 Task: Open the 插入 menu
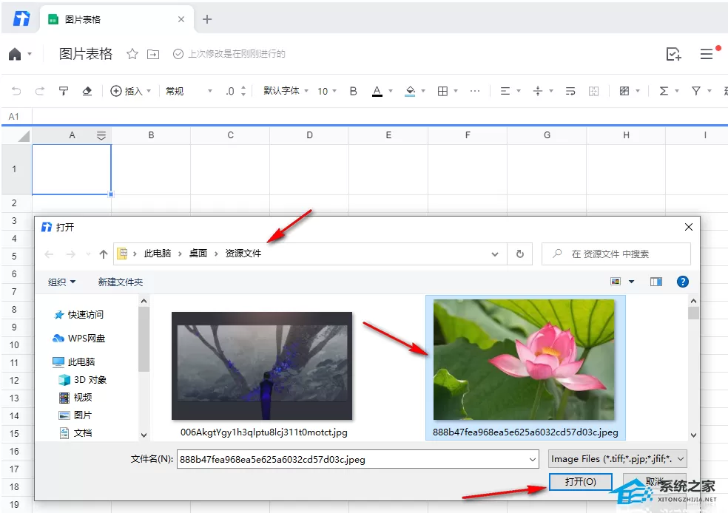(130, 91)
